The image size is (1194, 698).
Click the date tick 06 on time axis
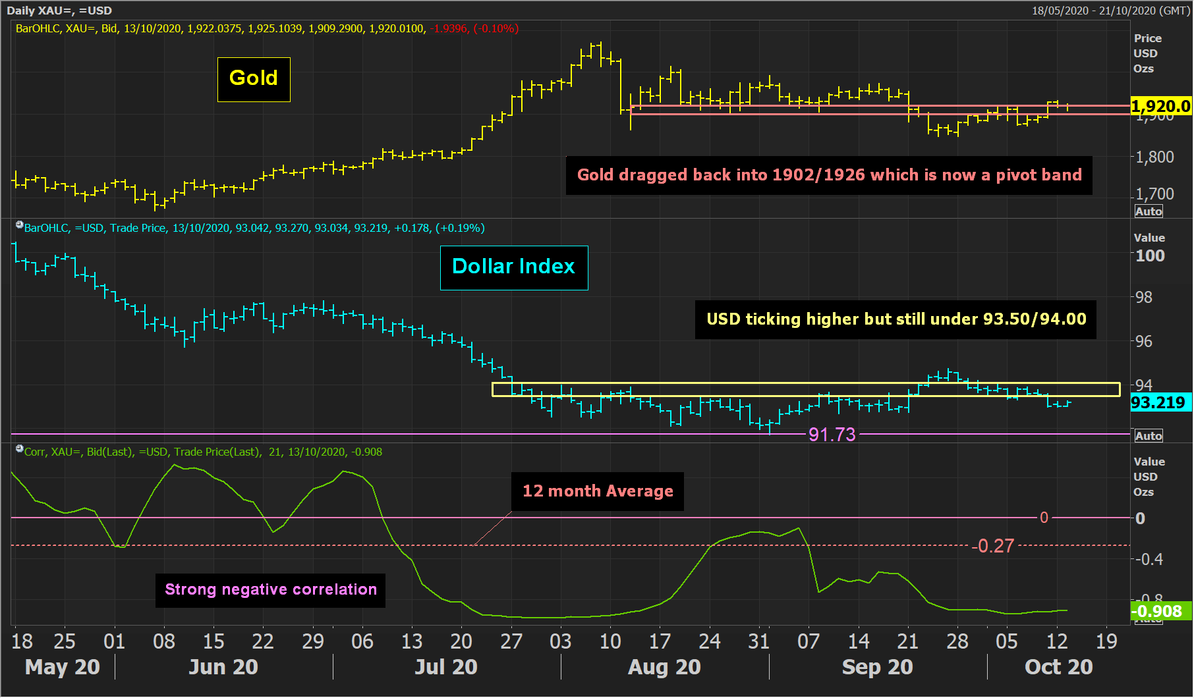(362, 641)
